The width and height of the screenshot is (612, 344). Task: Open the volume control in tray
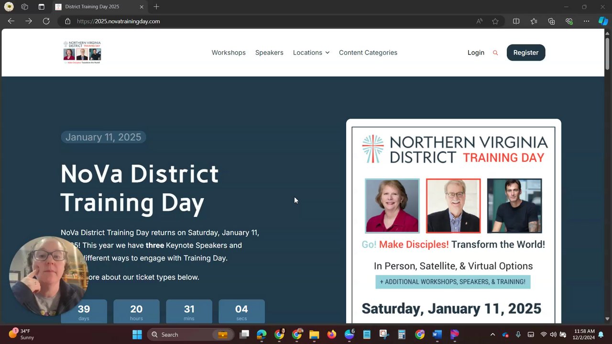click(553, 334)
